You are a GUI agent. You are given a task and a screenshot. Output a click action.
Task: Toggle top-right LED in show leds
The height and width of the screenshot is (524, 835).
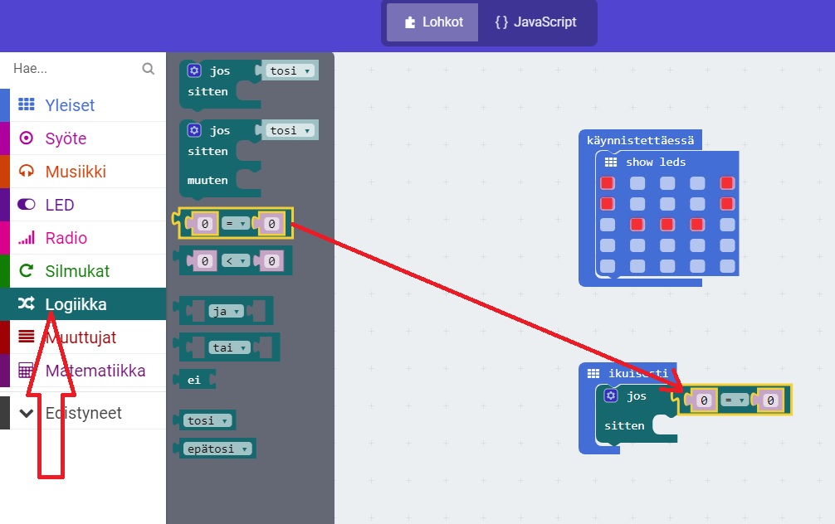click(x=728, y=182)
